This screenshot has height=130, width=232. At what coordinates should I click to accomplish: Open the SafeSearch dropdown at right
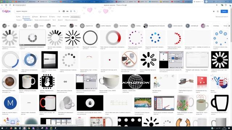coord(222,17)
